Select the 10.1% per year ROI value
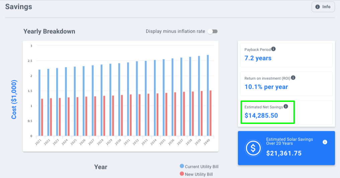Viewport: 340px width, 178px height. (266, 87)
